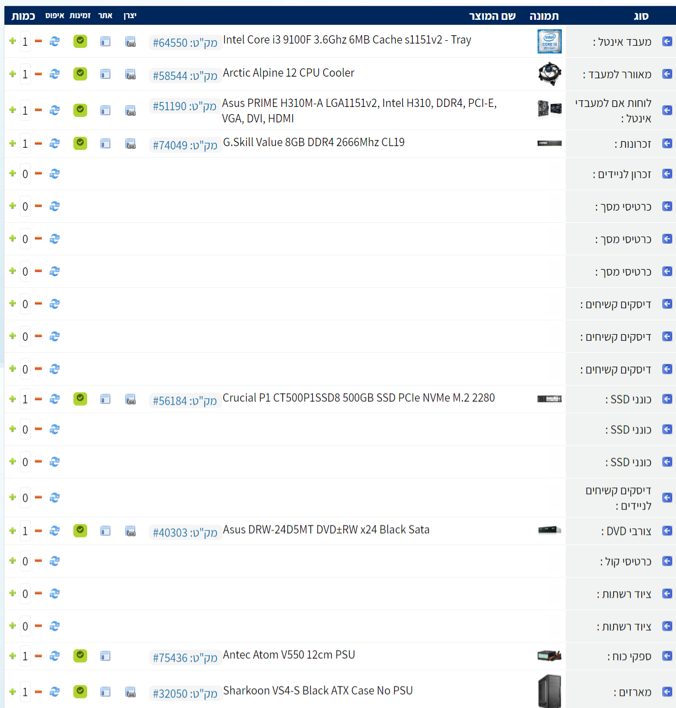Reset the Asus DRW-24D5MT DVD row
This screenshot has height=708, width=676.
point(55,530)
